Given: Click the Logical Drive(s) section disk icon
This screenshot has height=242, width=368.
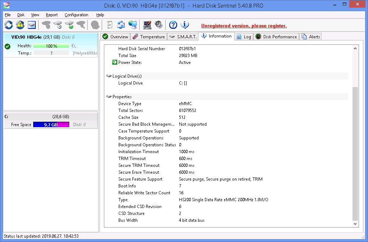Looking at the screenshot, I should (109, 76).
